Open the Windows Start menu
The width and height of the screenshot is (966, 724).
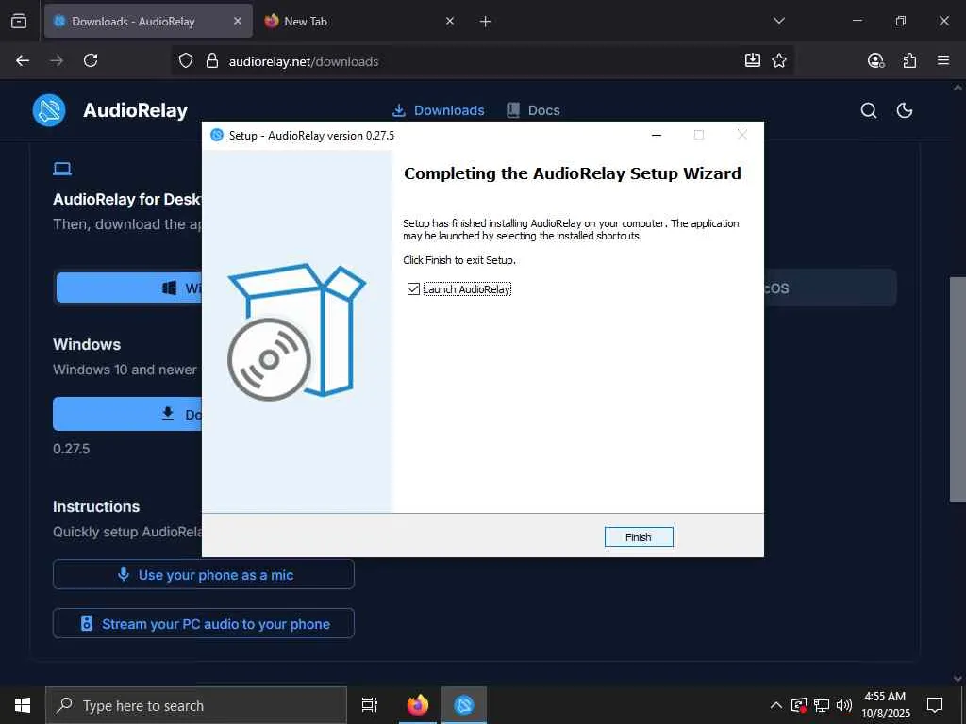23,705
